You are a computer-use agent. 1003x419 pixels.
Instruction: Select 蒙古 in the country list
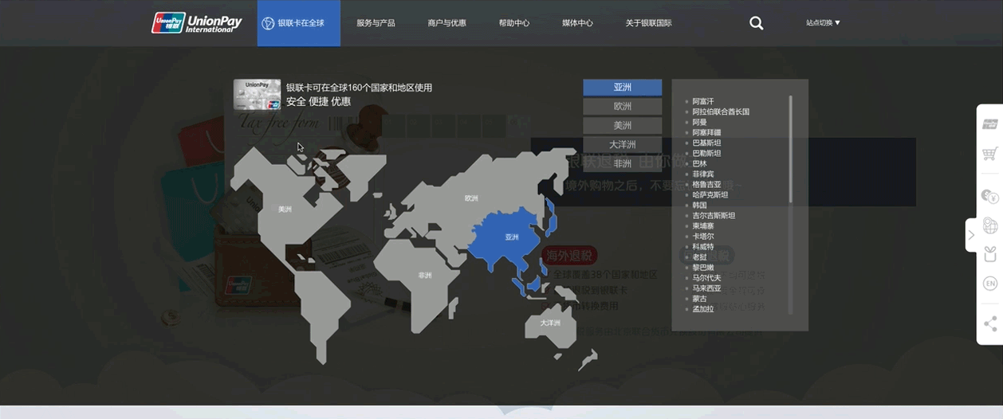pyautogui.click(x=700, y=298)
